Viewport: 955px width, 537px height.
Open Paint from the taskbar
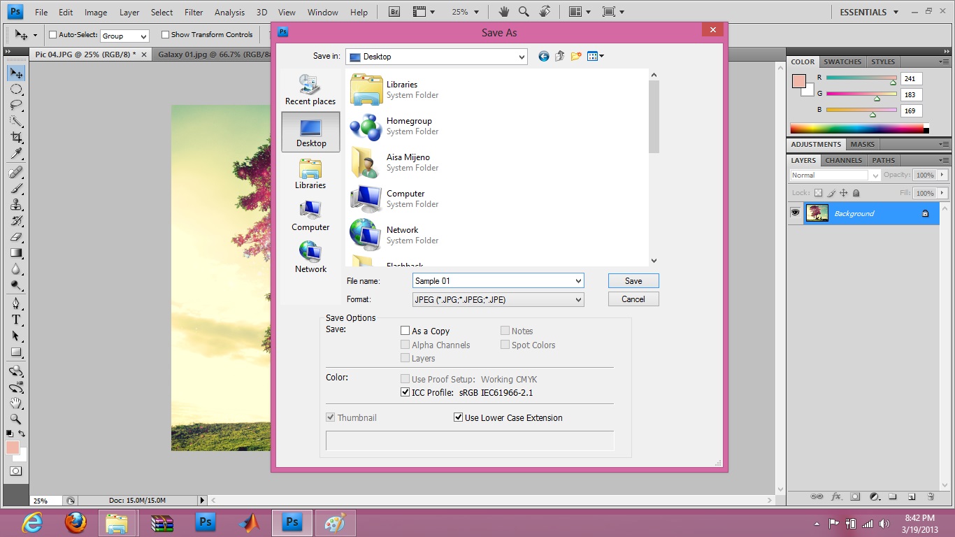pyautogui.click(x=336, y=522)
